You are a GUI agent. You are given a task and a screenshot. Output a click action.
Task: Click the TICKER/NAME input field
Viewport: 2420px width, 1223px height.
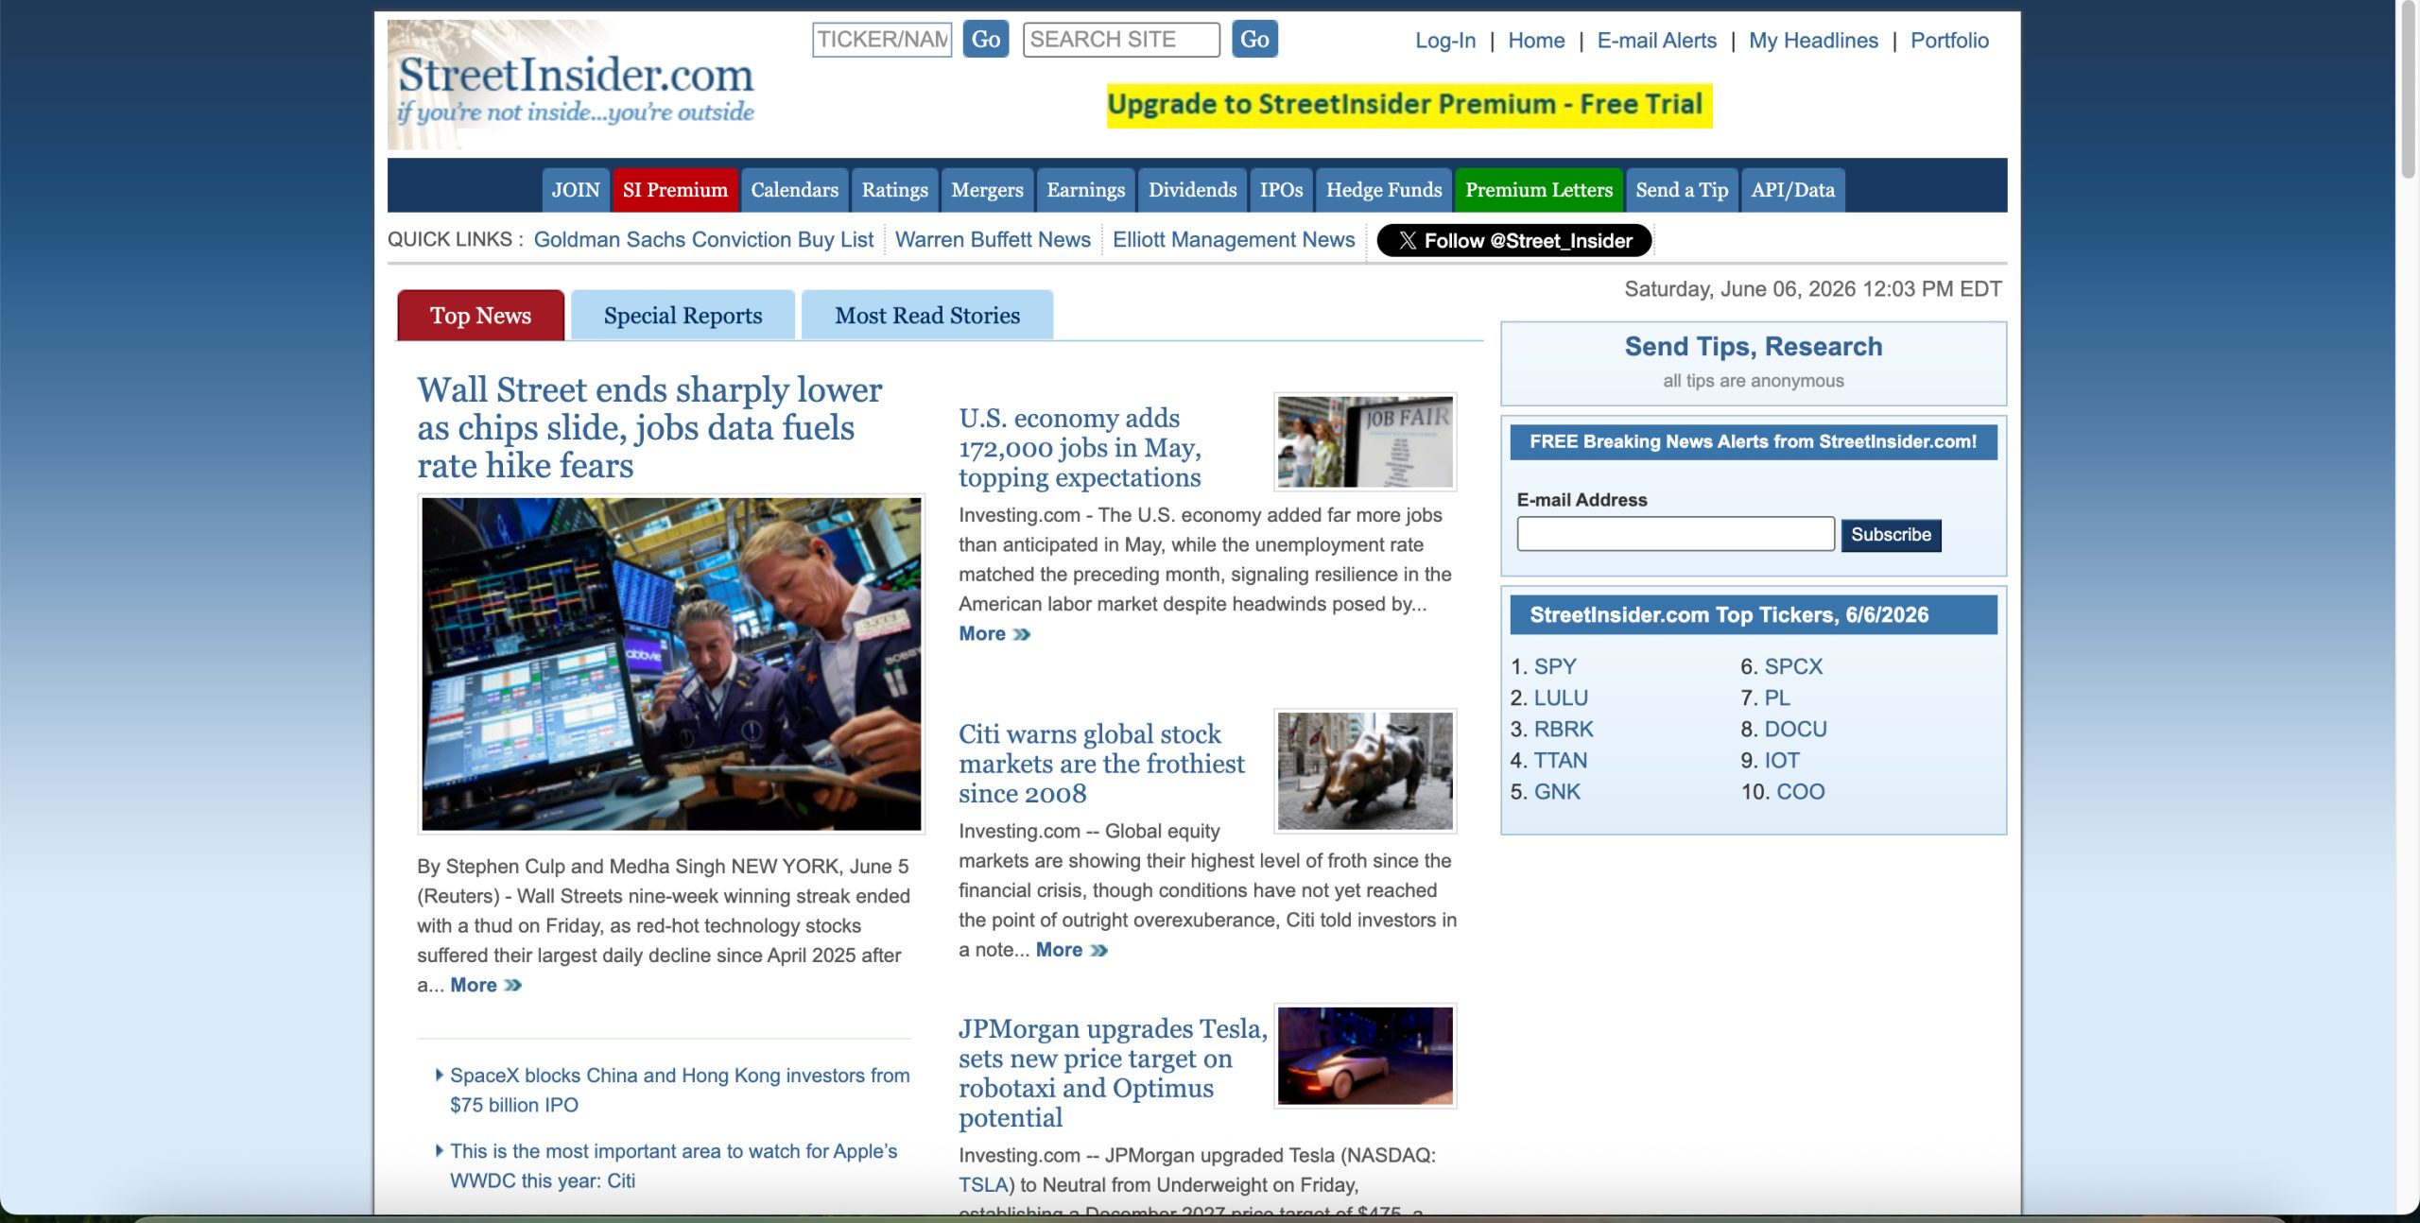coord(882,40)
